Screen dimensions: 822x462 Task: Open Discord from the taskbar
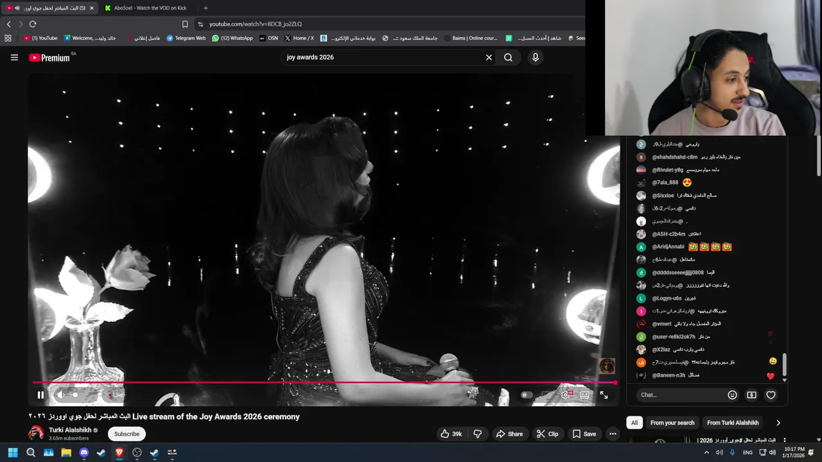click(x=83, y=452)
